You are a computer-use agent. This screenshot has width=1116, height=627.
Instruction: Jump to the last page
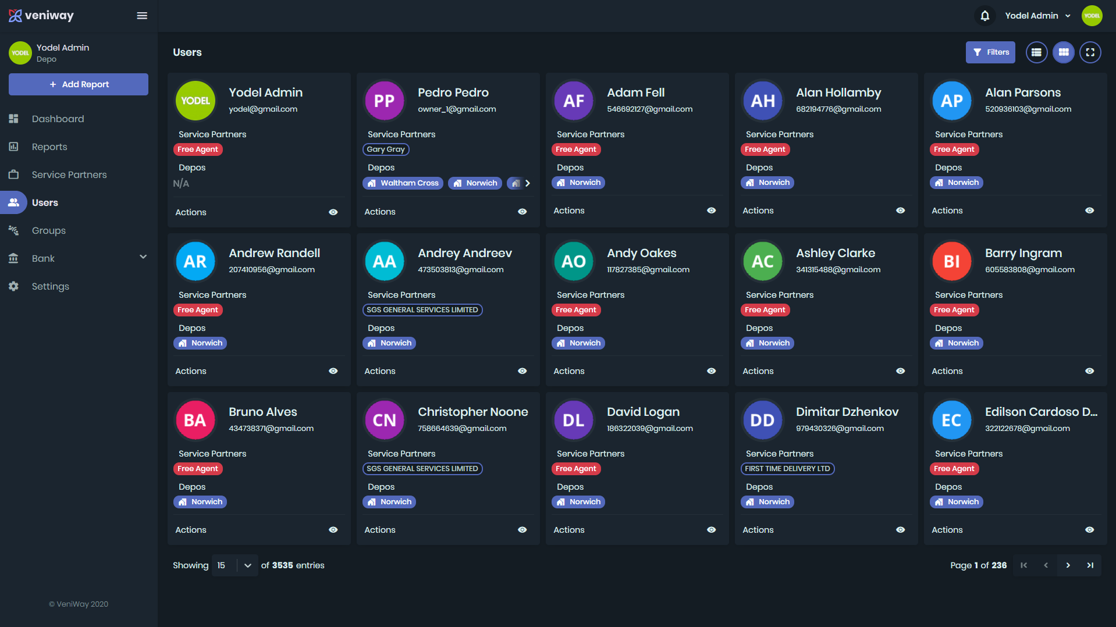[1090, 565]
